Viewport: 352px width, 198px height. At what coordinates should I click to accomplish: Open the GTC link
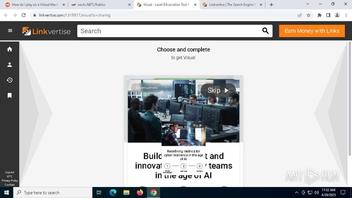click(x=10, y=177)
